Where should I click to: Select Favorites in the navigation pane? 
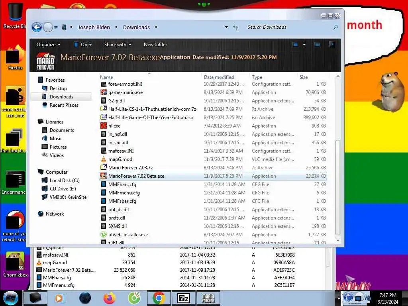55,80
